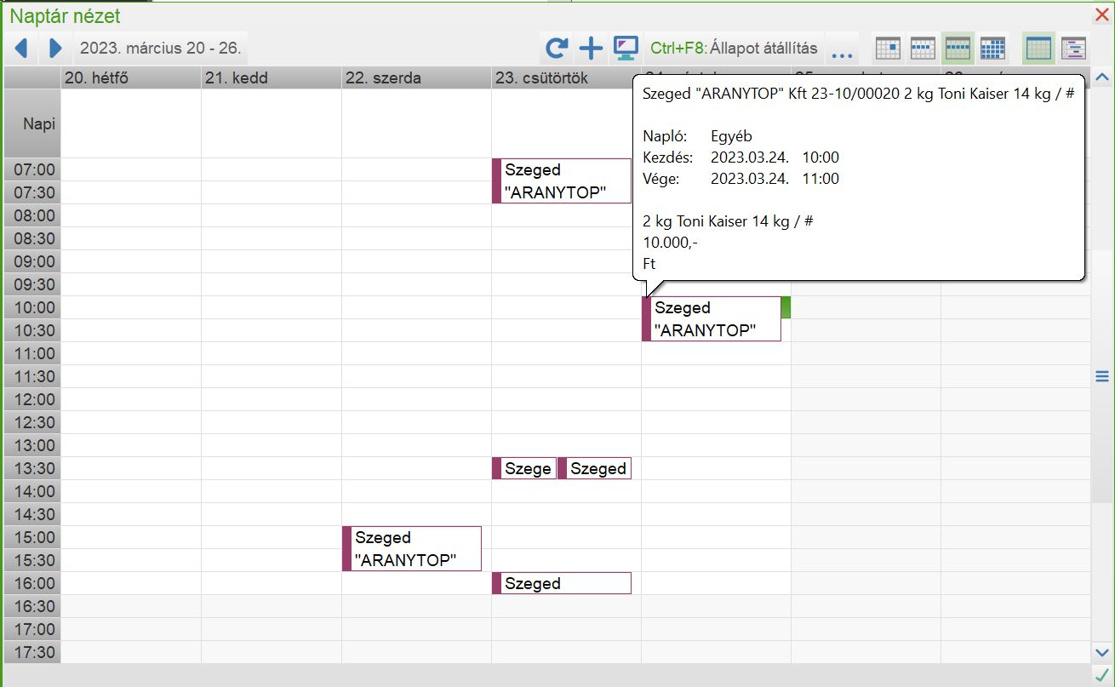This screenshot has width=1115, height=687.
Task: Click the Napi all-day row label
Action: point(31,123)
